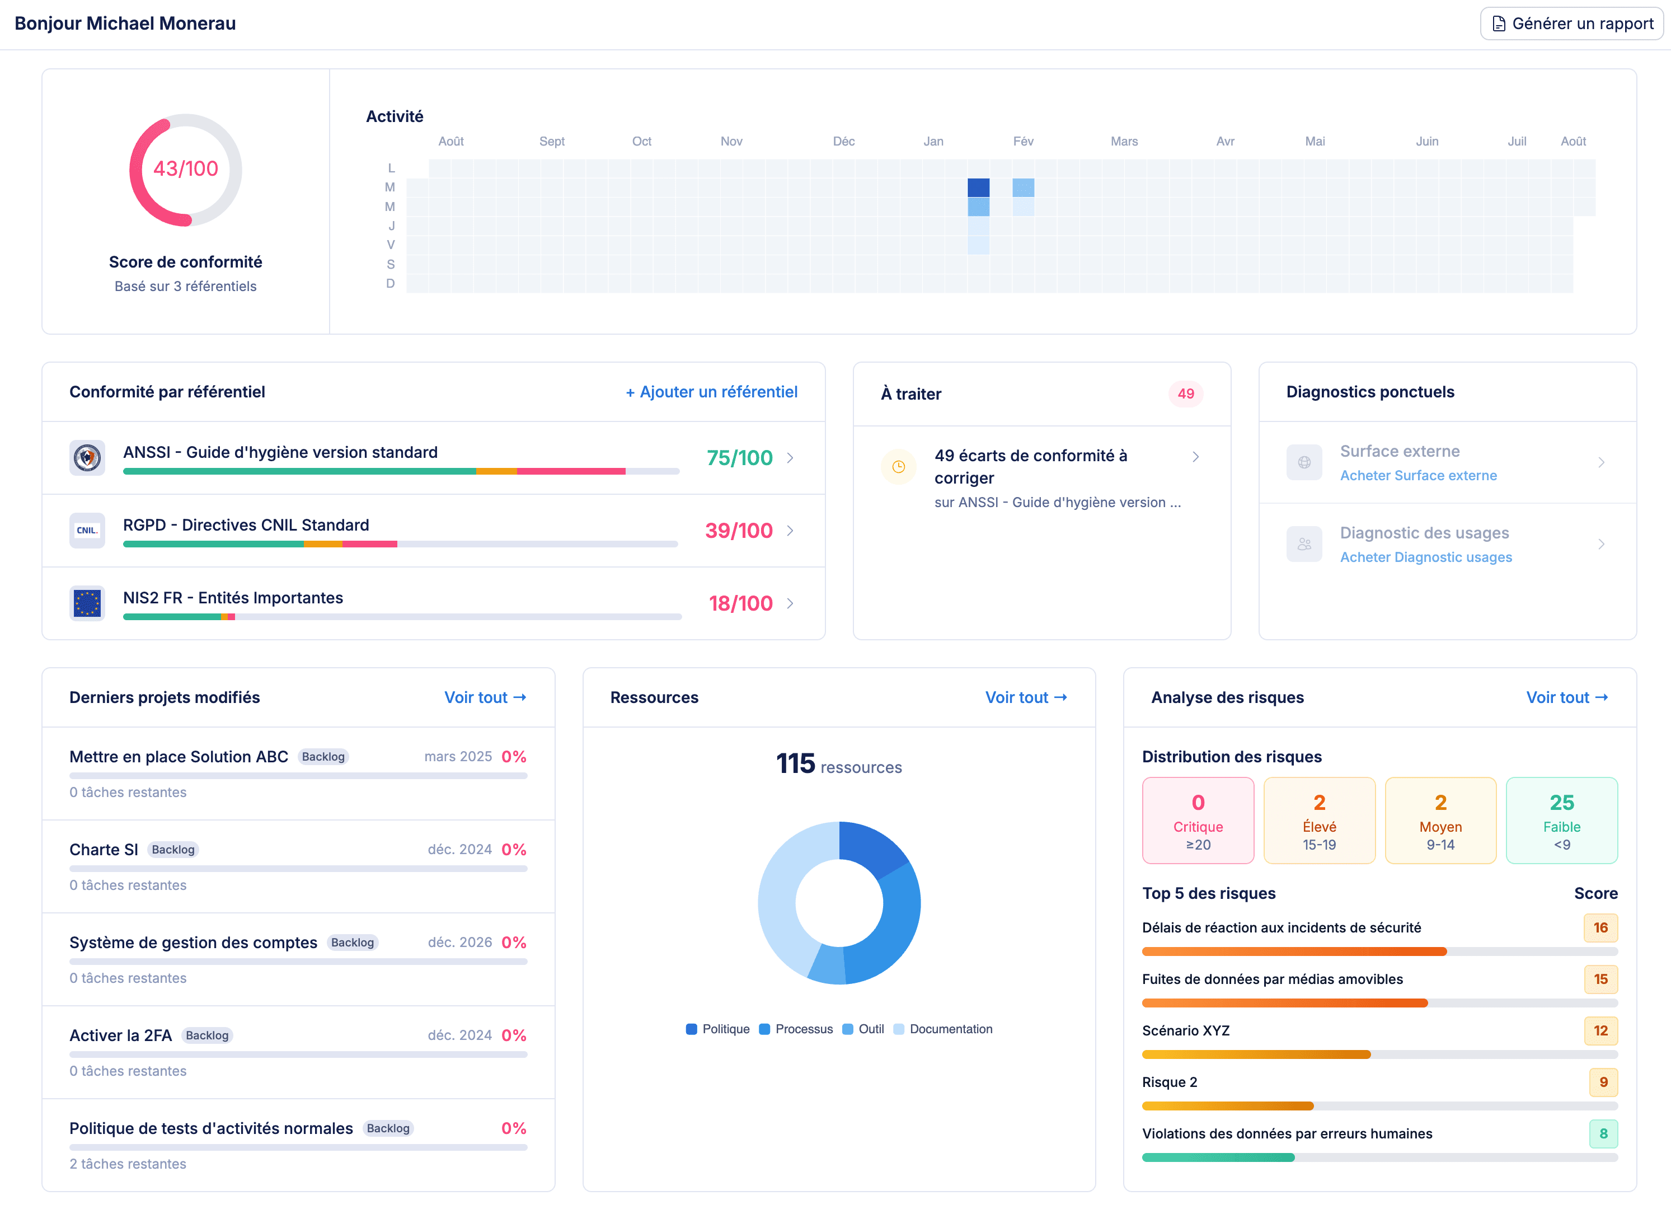Expand the ANSSI Guide d'hygiène row chevron
The width and height of the screenshot is (1671, 1228).
click(x=790, y=458)
